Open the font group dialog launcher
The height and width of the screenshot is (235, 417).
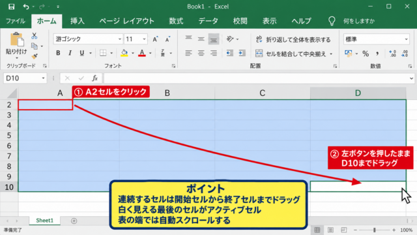(174, 66)
